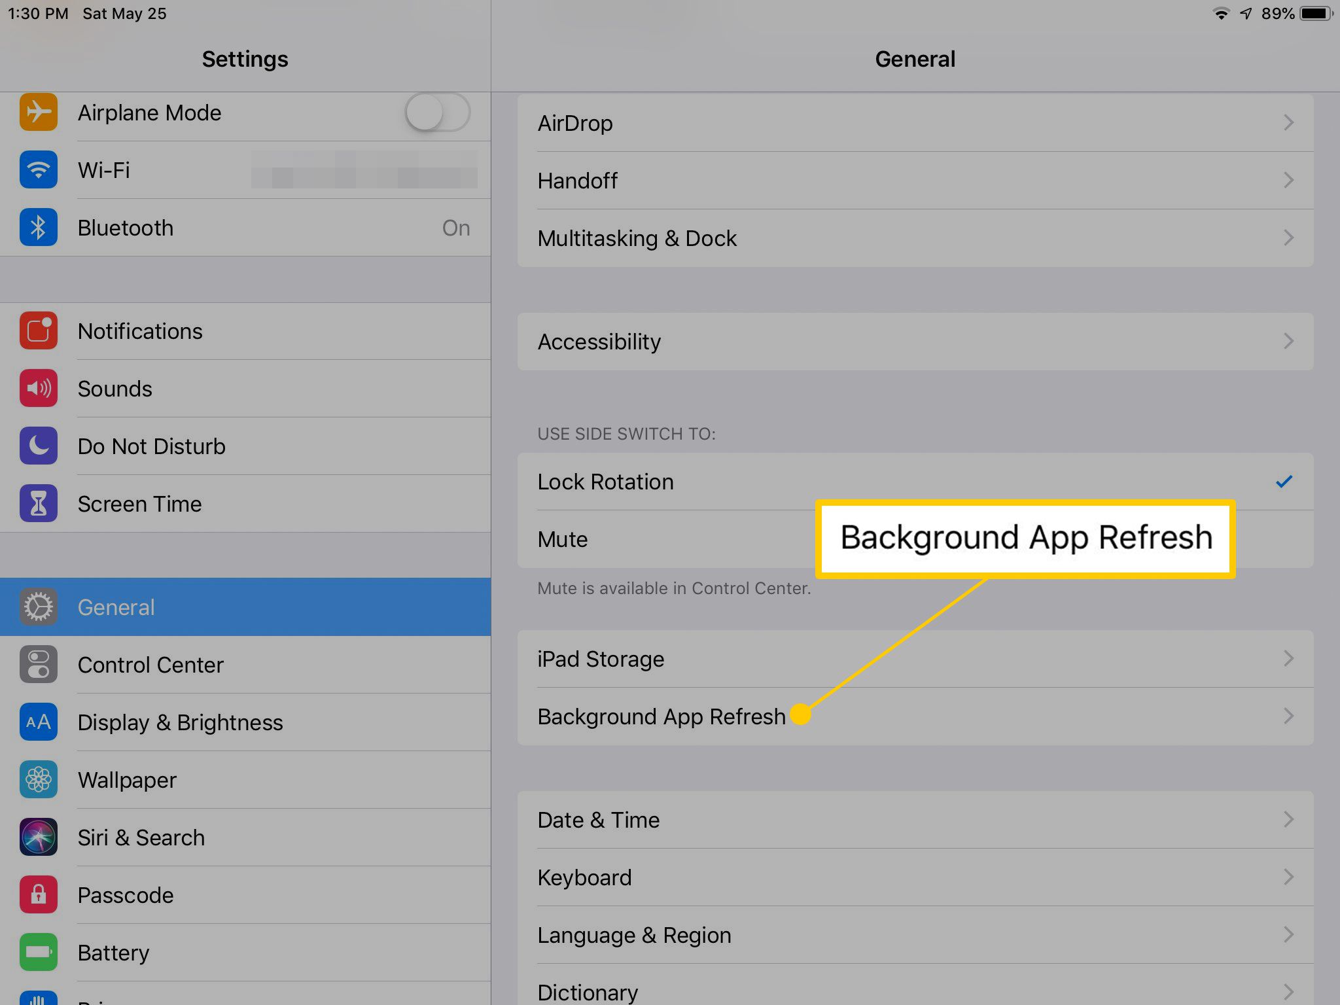This screenshot has height=1005, width=1340.
Task: Open Battery settings label
Action: (113, 953)
